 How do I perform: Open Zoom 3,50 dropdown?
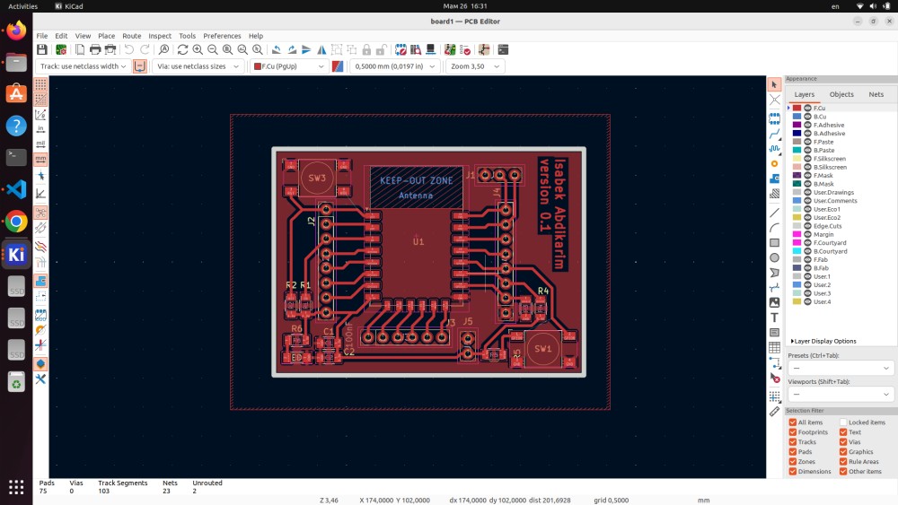475,66
